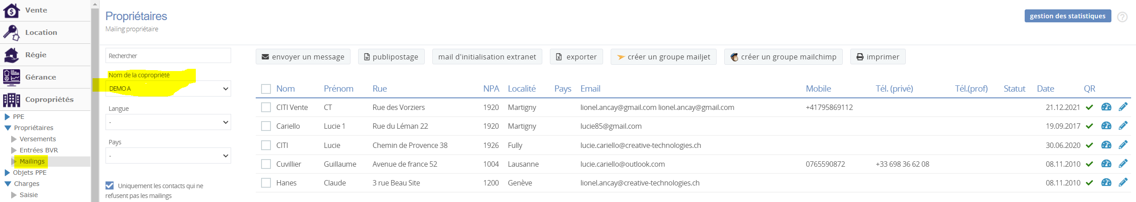
Task: Click the Copropriétés building icon
Action: coord(12,100)
